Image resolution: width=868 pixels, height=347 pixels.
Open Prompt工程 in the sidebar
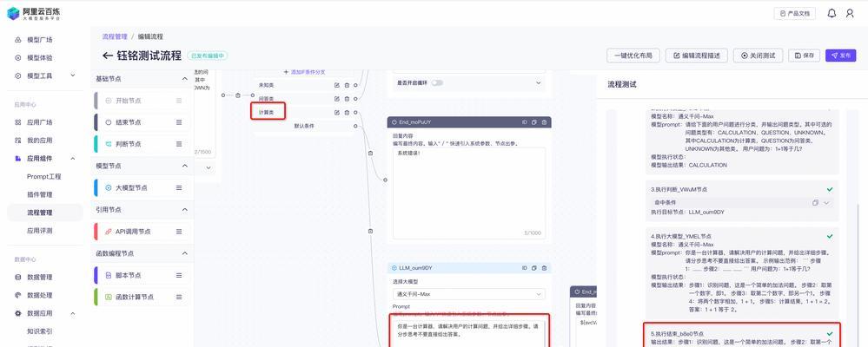click(45, 176)
